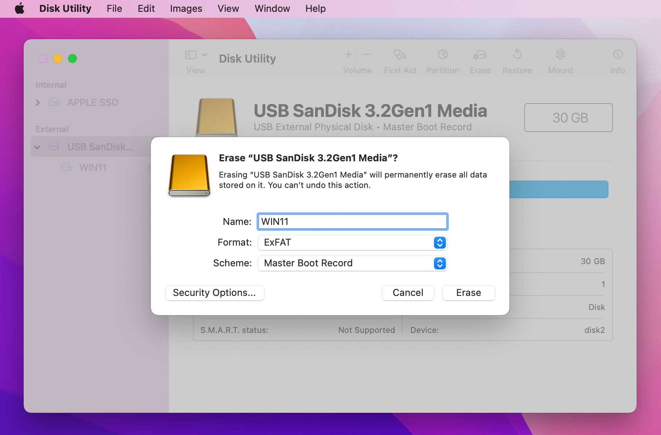Open the Window menu

[272, 8]
